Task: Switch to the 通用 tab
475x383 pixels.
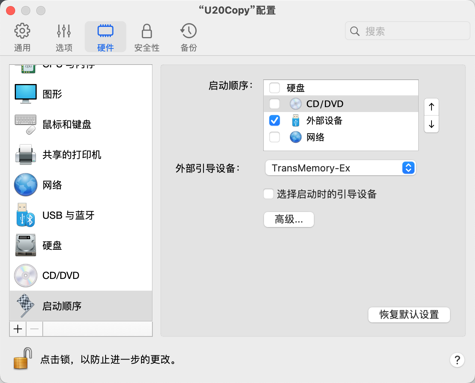Action: tap(22, 37)
